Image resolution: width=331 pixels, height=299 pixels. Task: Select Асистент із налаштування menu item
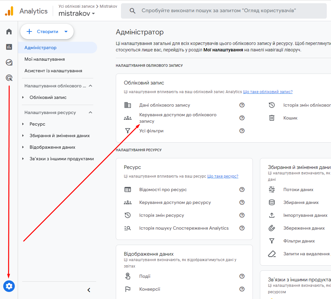(53, 71)
